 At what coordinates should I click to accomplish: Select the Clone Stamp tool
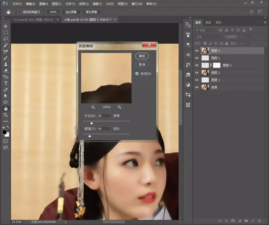(5, 64)
